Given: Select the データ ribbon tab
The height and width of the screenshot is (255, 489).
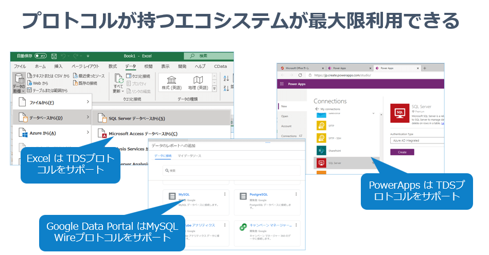Looking at the screenshot, I should (131, 66).
